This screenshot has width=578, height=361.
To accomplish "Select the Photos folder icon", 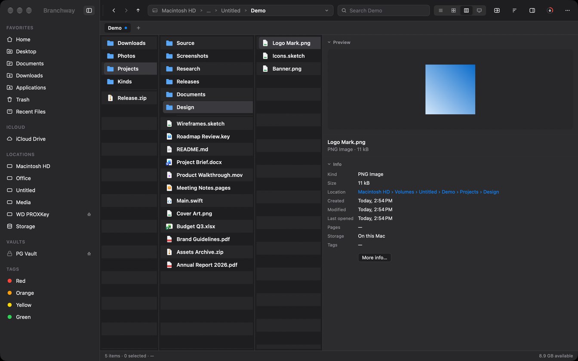I will click(110, 56).
